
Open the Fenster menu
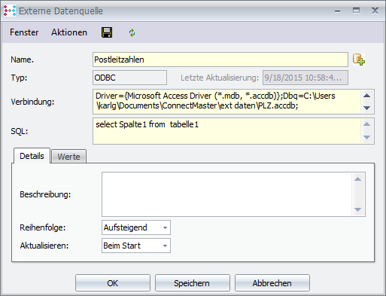click(x=24, y=32)
